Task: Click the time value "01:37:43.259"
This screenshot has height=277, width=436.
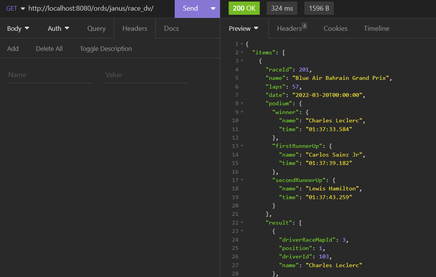Action: [329, 197]
